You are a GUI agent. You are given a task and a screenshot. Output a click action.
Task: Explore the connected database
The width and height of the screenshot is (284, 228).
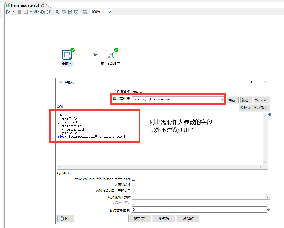(x=75, y=11)
